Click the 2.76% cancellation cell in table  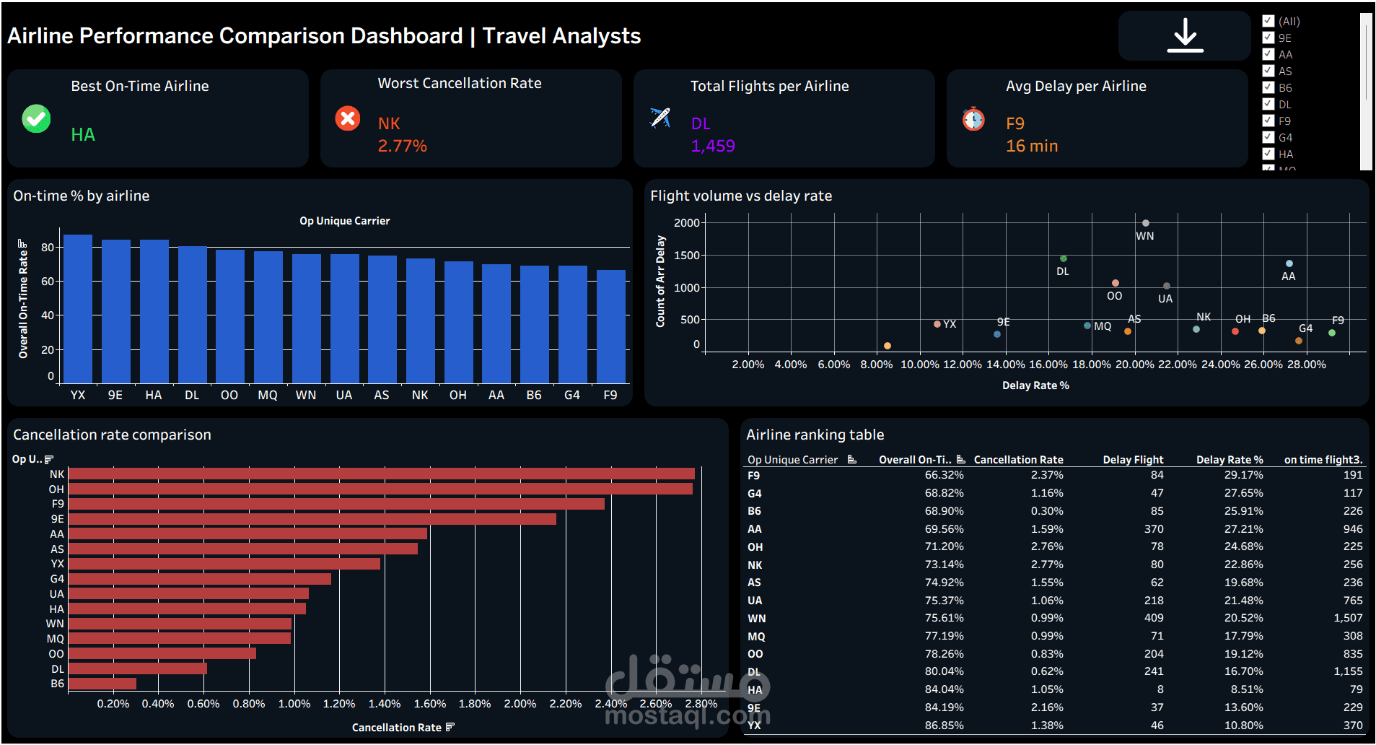pos(1047,546)
